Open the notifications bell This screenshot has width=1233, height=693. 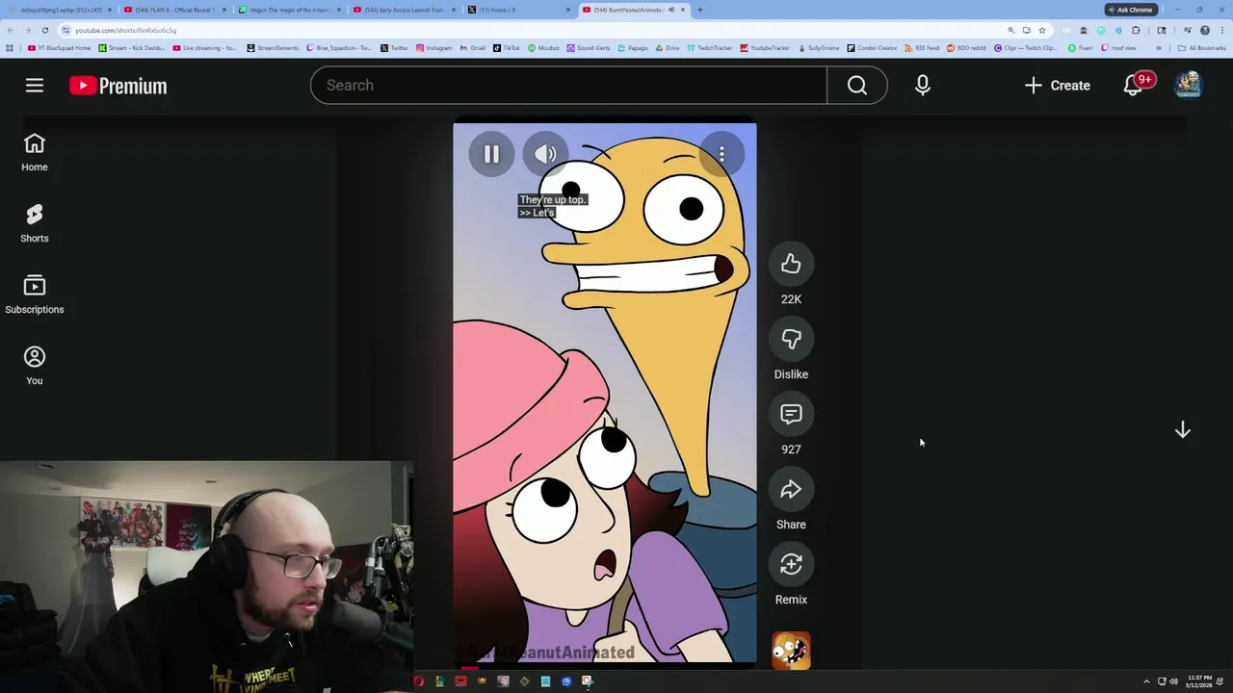[1134, 86]
